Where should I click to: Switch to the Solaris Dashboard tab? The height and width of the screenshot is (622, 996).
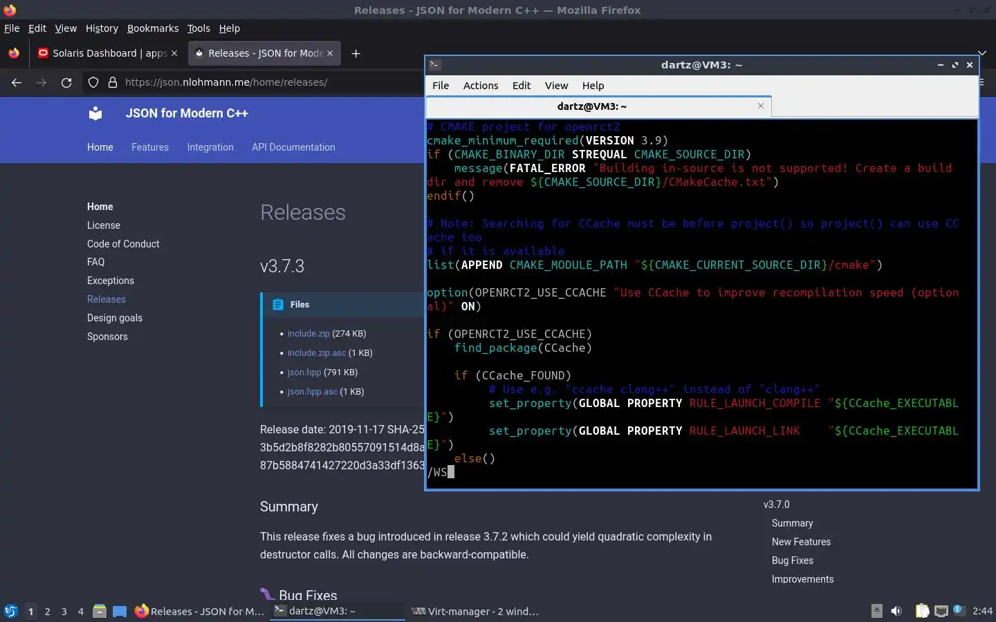(107, 53)
